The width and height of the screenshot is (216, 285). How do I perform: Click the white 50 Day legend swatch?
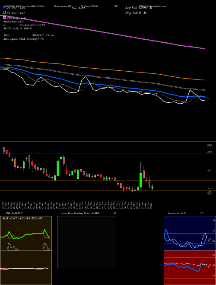(x=5, y=13)
